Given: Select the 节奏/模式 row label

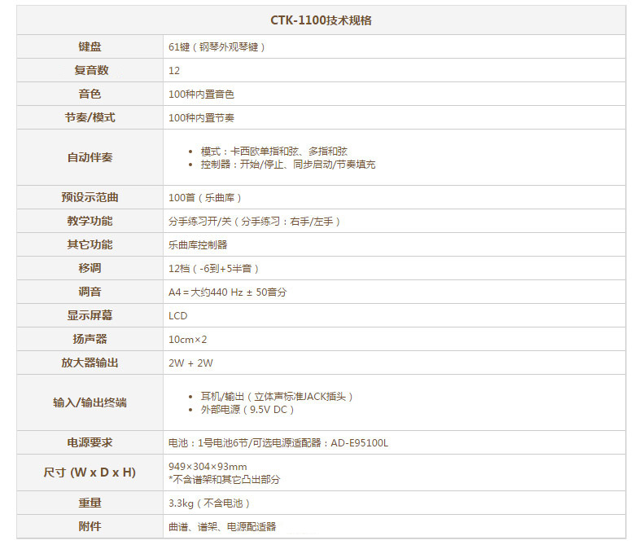Looking at the screenshot, I should (90, 118).
